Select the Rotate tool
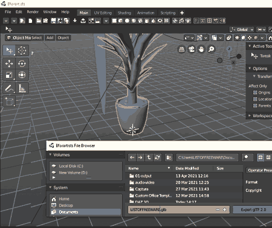Screen dimensions: 272x228 pyautogui.click(x=22, y=63)
